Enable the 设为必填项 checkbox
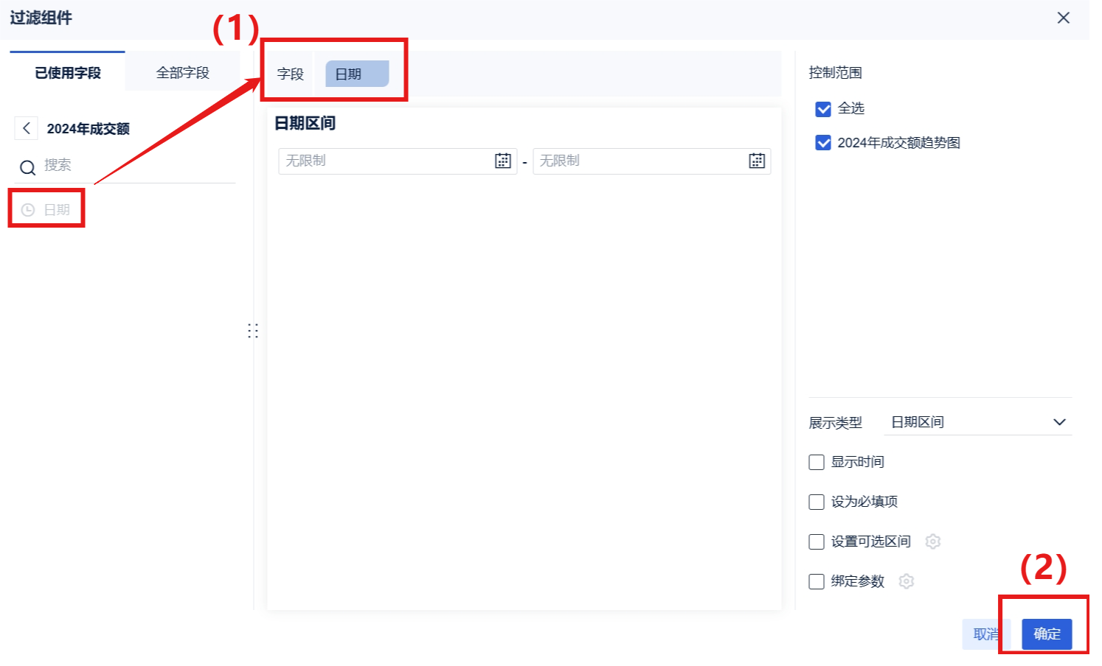The width and height of the screenshot is (1102, 666). (x=817, y=502)
